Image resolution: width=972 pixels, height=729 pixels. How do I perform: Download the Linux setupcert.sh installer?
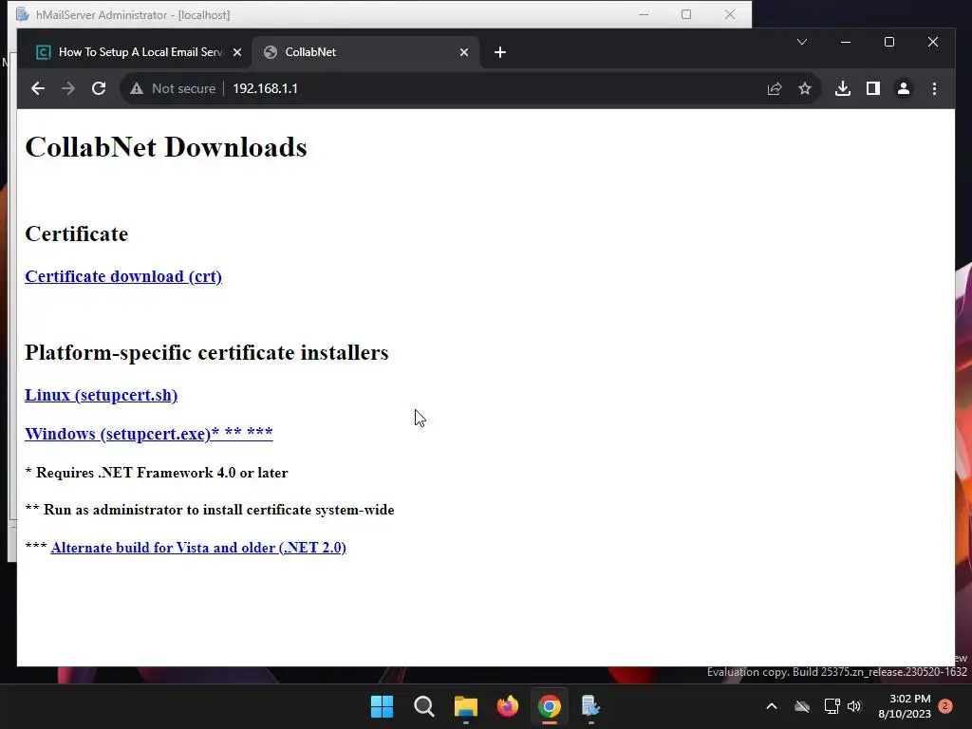pyautogui.click(x=101, y=395)
